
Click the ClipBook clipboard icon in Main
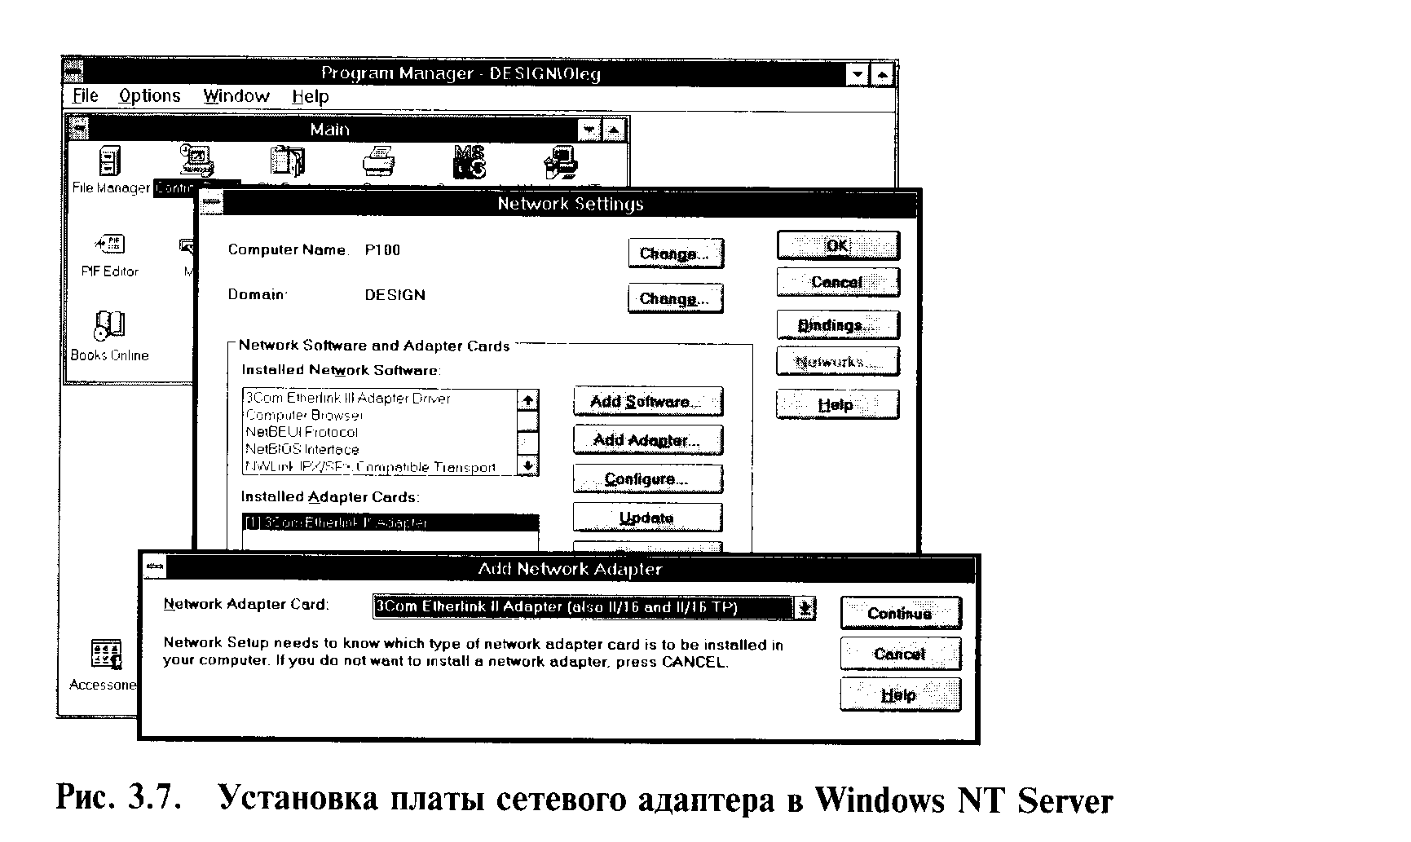pyautogui.click(x=287, y=161)
